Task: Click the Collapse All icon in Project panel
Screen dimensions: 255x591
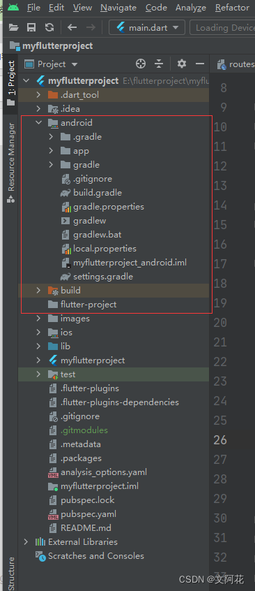Action: [160, 64]
